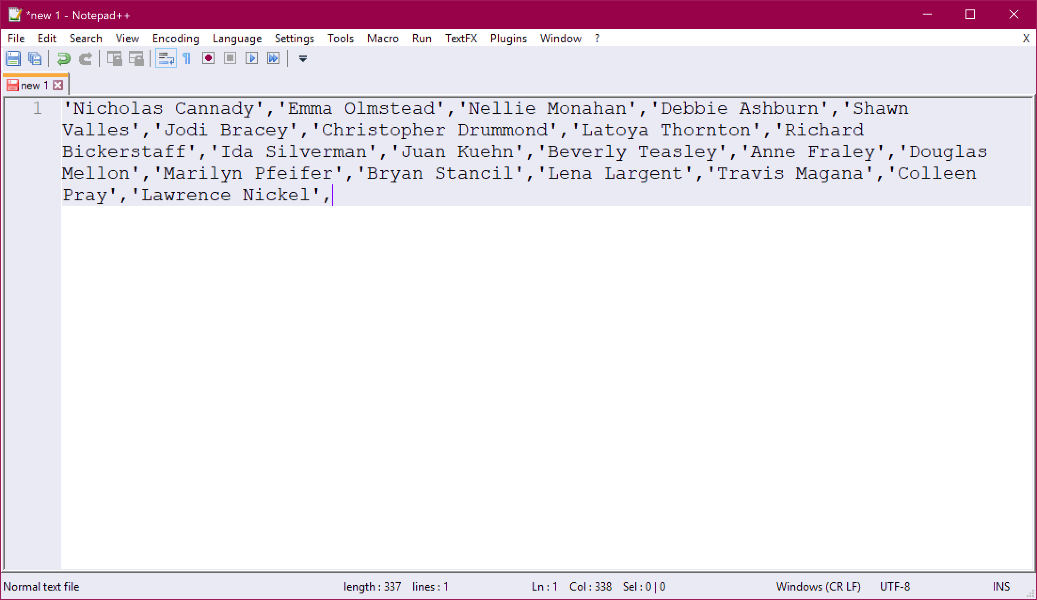This screenshot has height=600, width=1037.
Task: Play back the recorded macro
Action: coord(252,58)
